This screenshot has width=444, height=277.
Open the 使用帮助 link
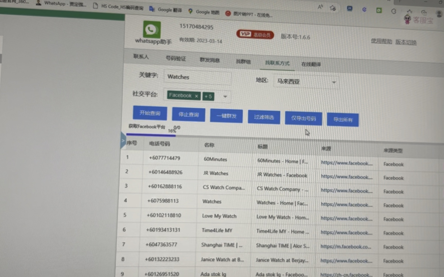[381, 41]
